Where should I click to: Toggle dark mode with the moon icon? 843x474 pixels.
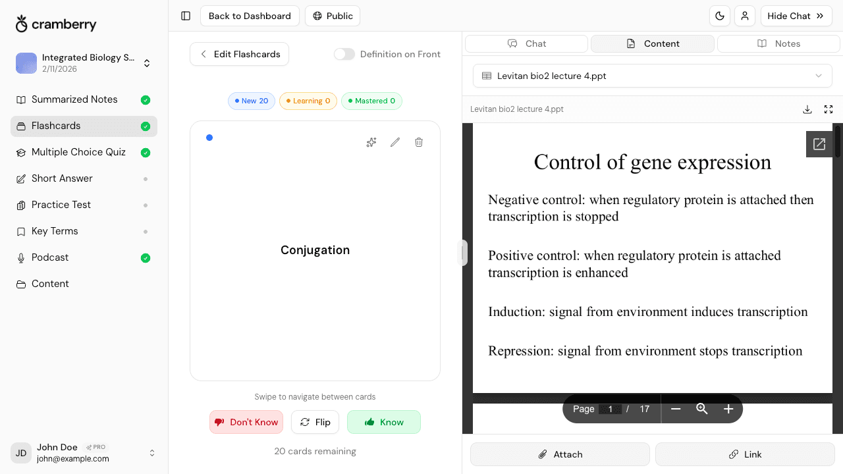pyautogui.click(x=720, y=16)
